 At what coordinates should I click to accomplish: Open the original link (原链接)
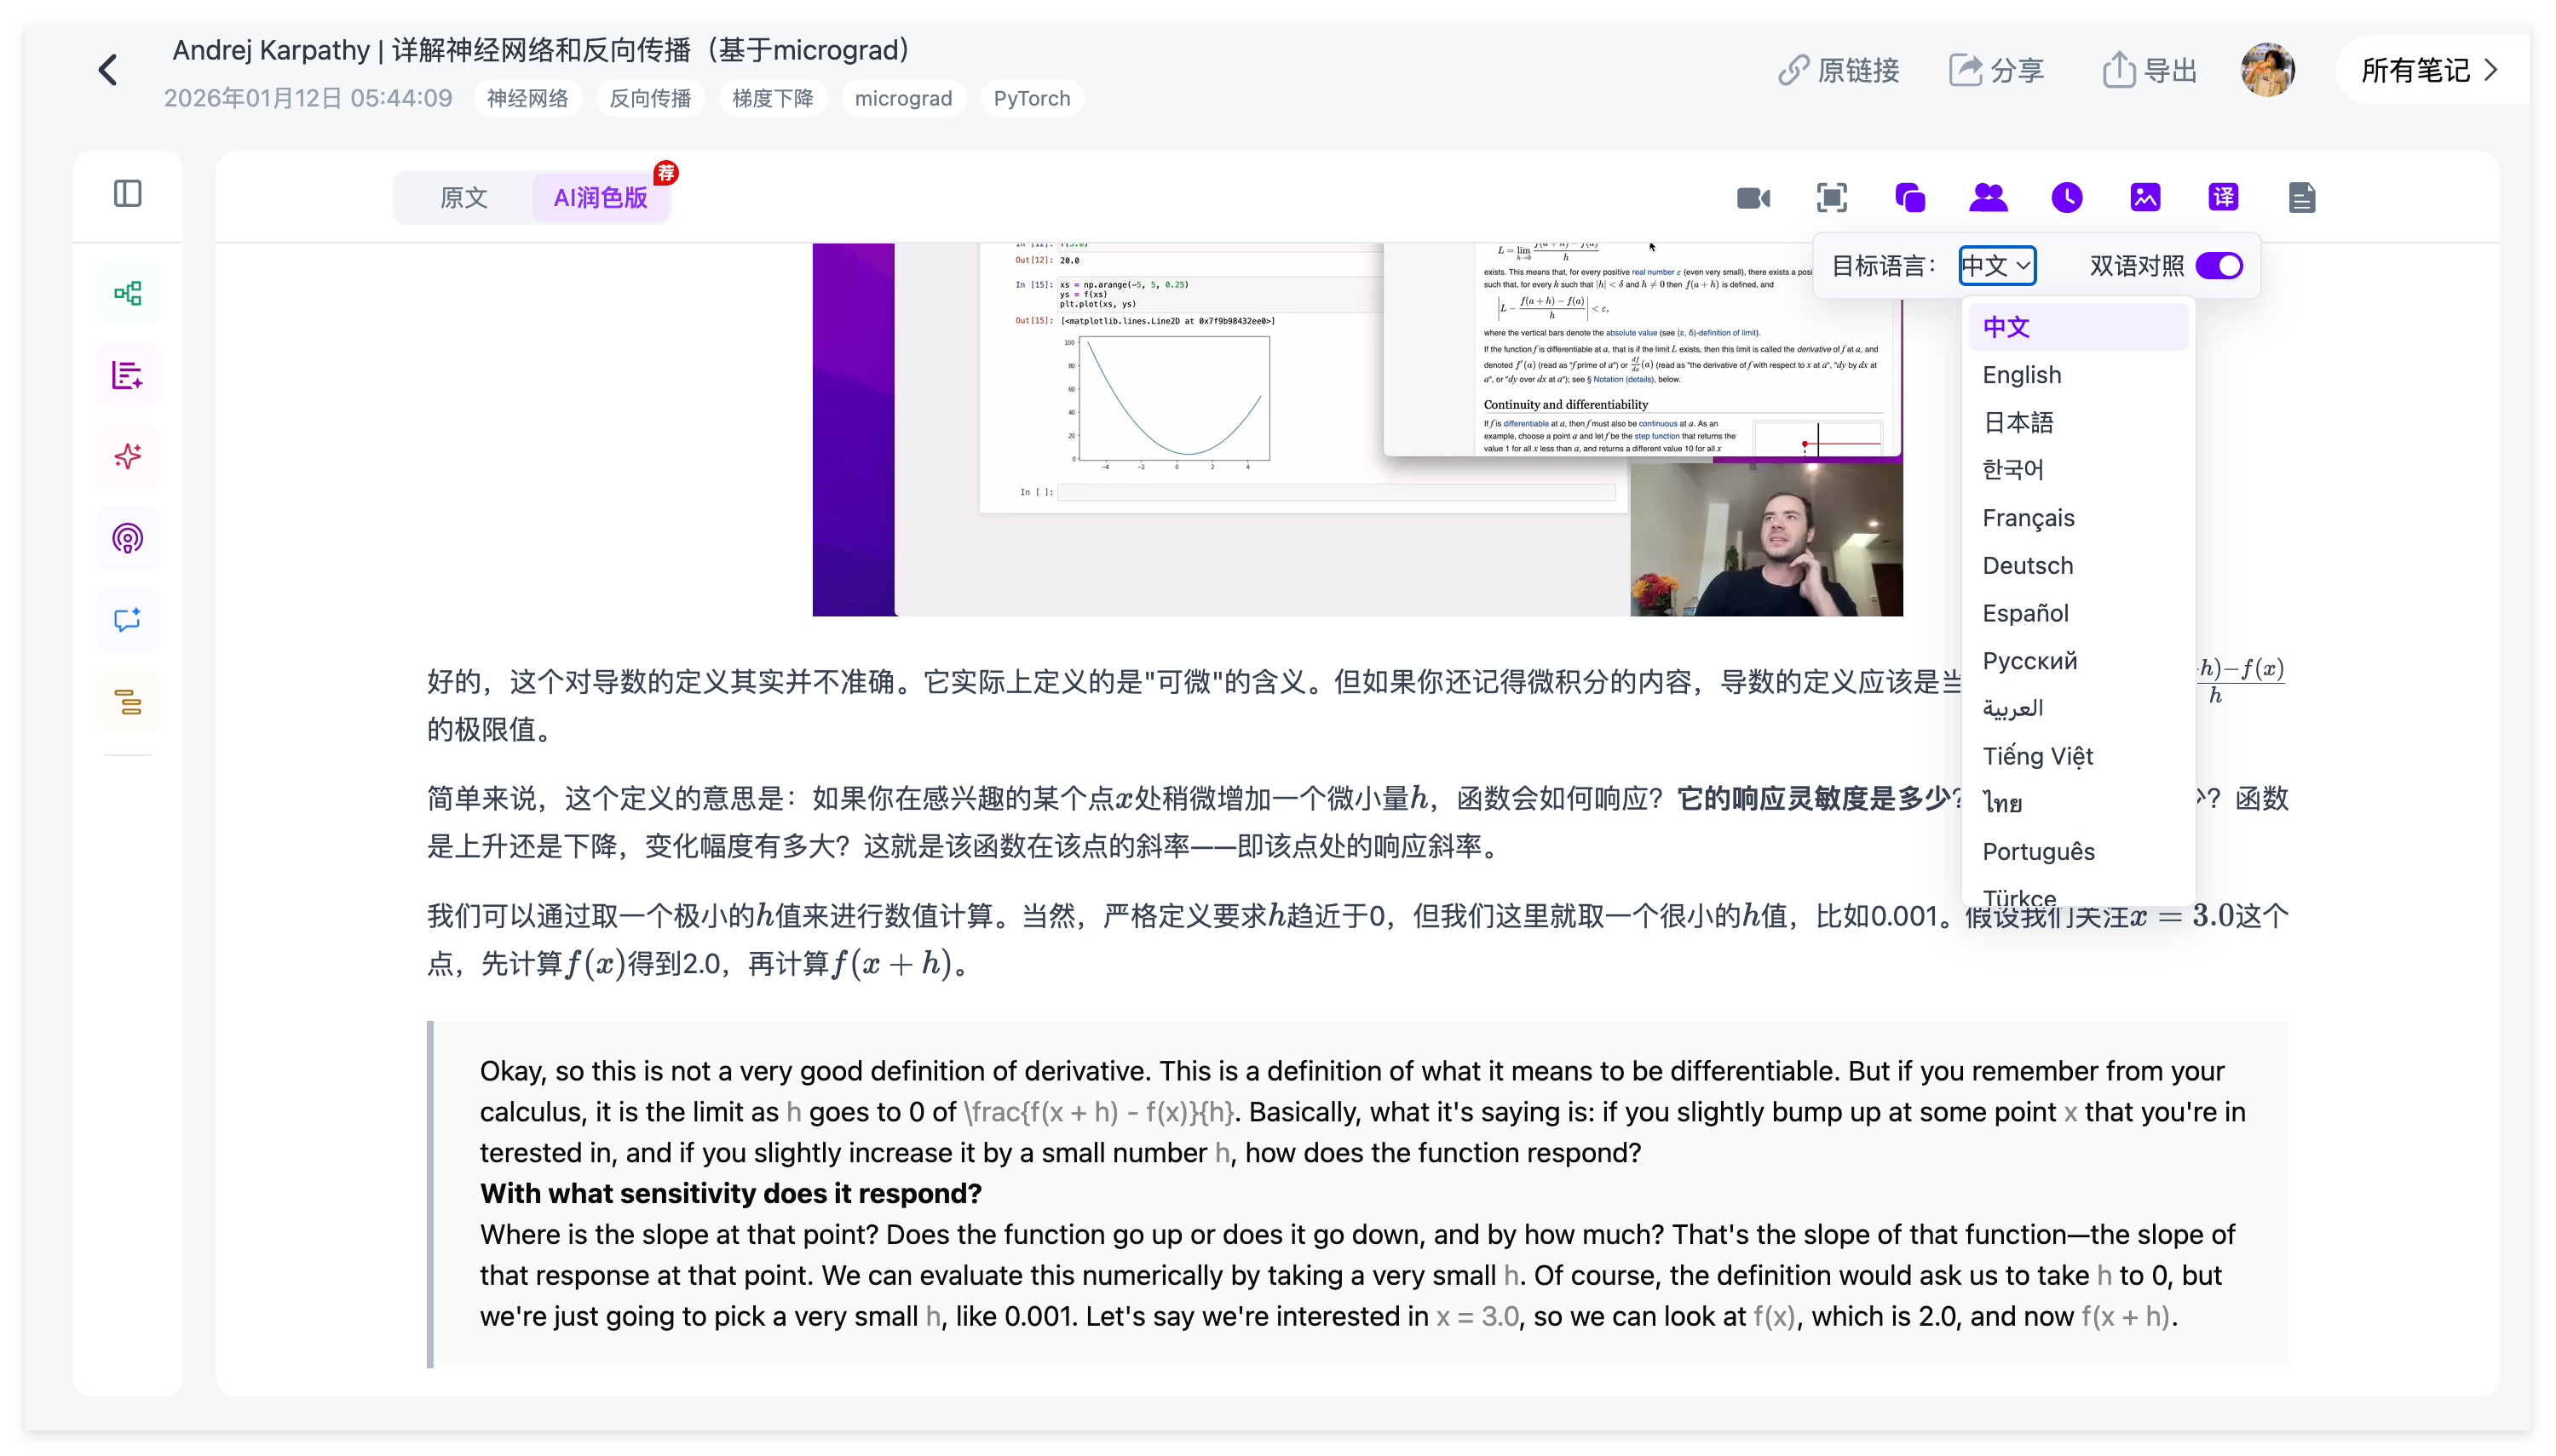pos(1838,70)
